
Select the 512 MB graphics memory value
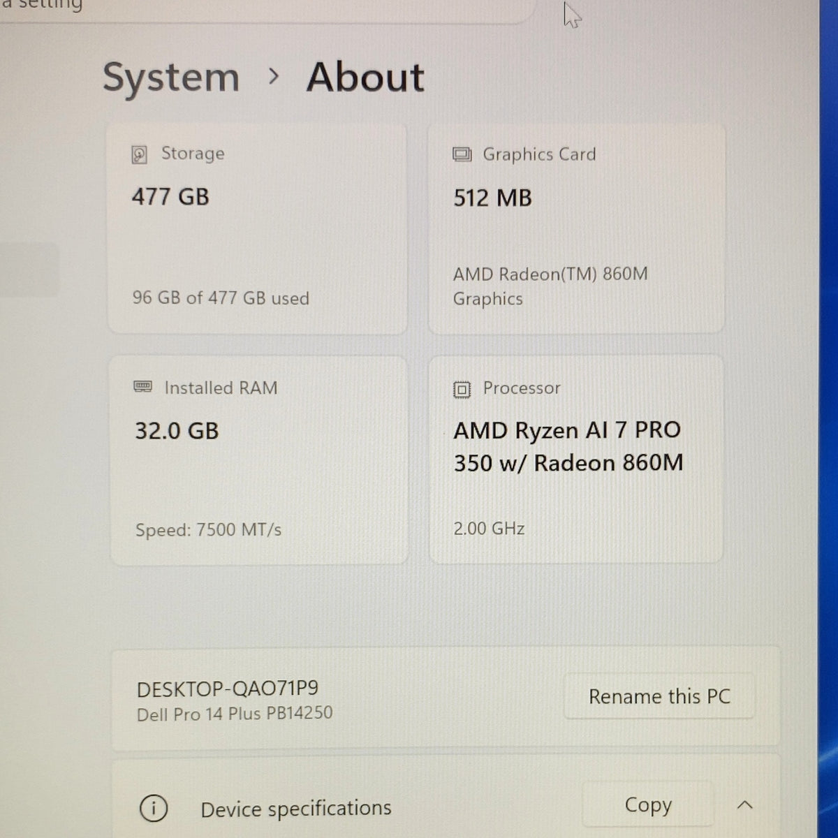click(x=492, y=198)
